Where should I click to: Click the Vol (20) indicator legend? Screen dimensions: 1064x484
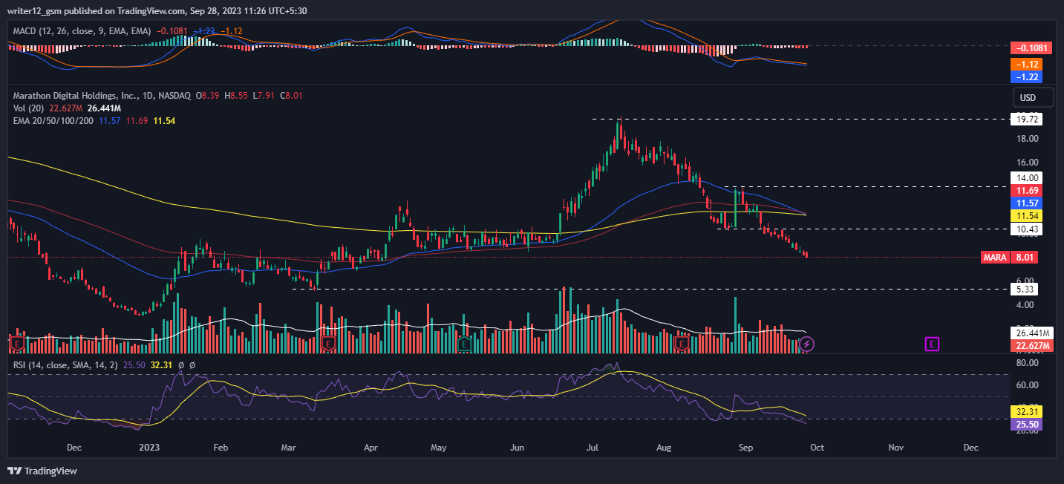pos(30,108)
